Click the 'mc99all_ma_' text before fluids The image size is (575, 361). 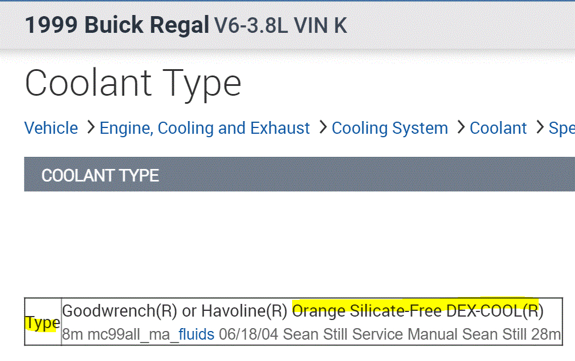(x=133, y=334)
